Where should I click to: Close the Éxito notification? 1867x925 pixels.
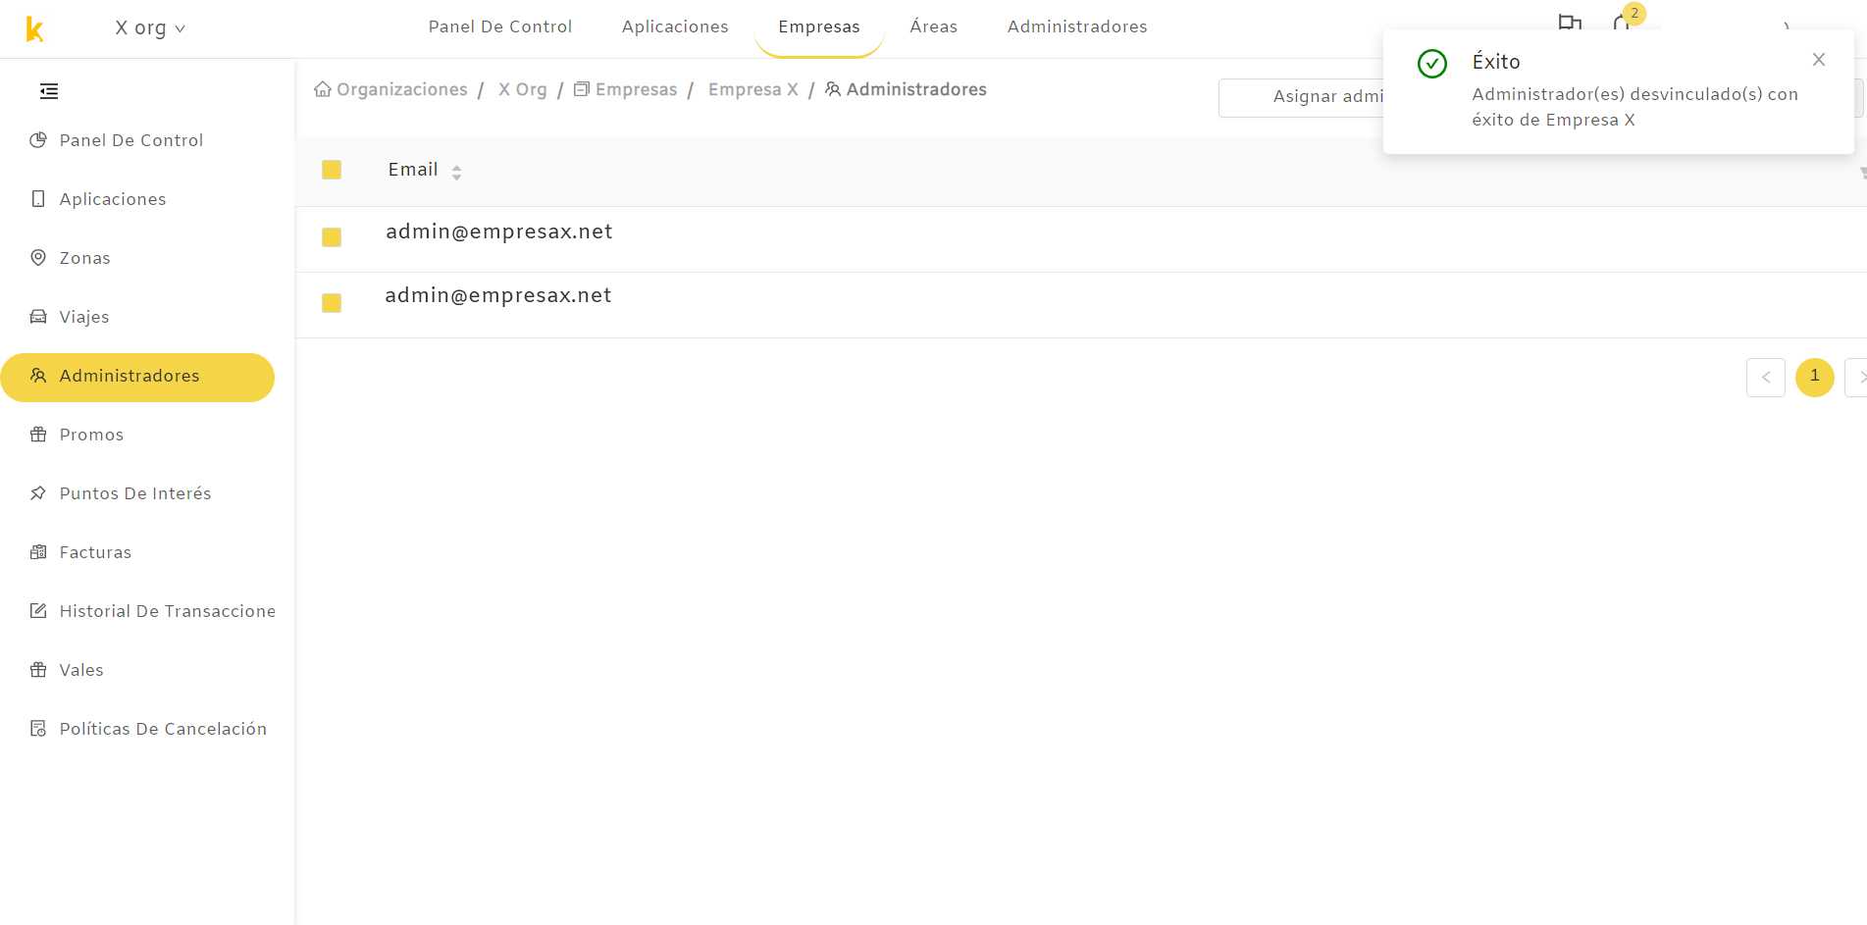click(1819, 60)
